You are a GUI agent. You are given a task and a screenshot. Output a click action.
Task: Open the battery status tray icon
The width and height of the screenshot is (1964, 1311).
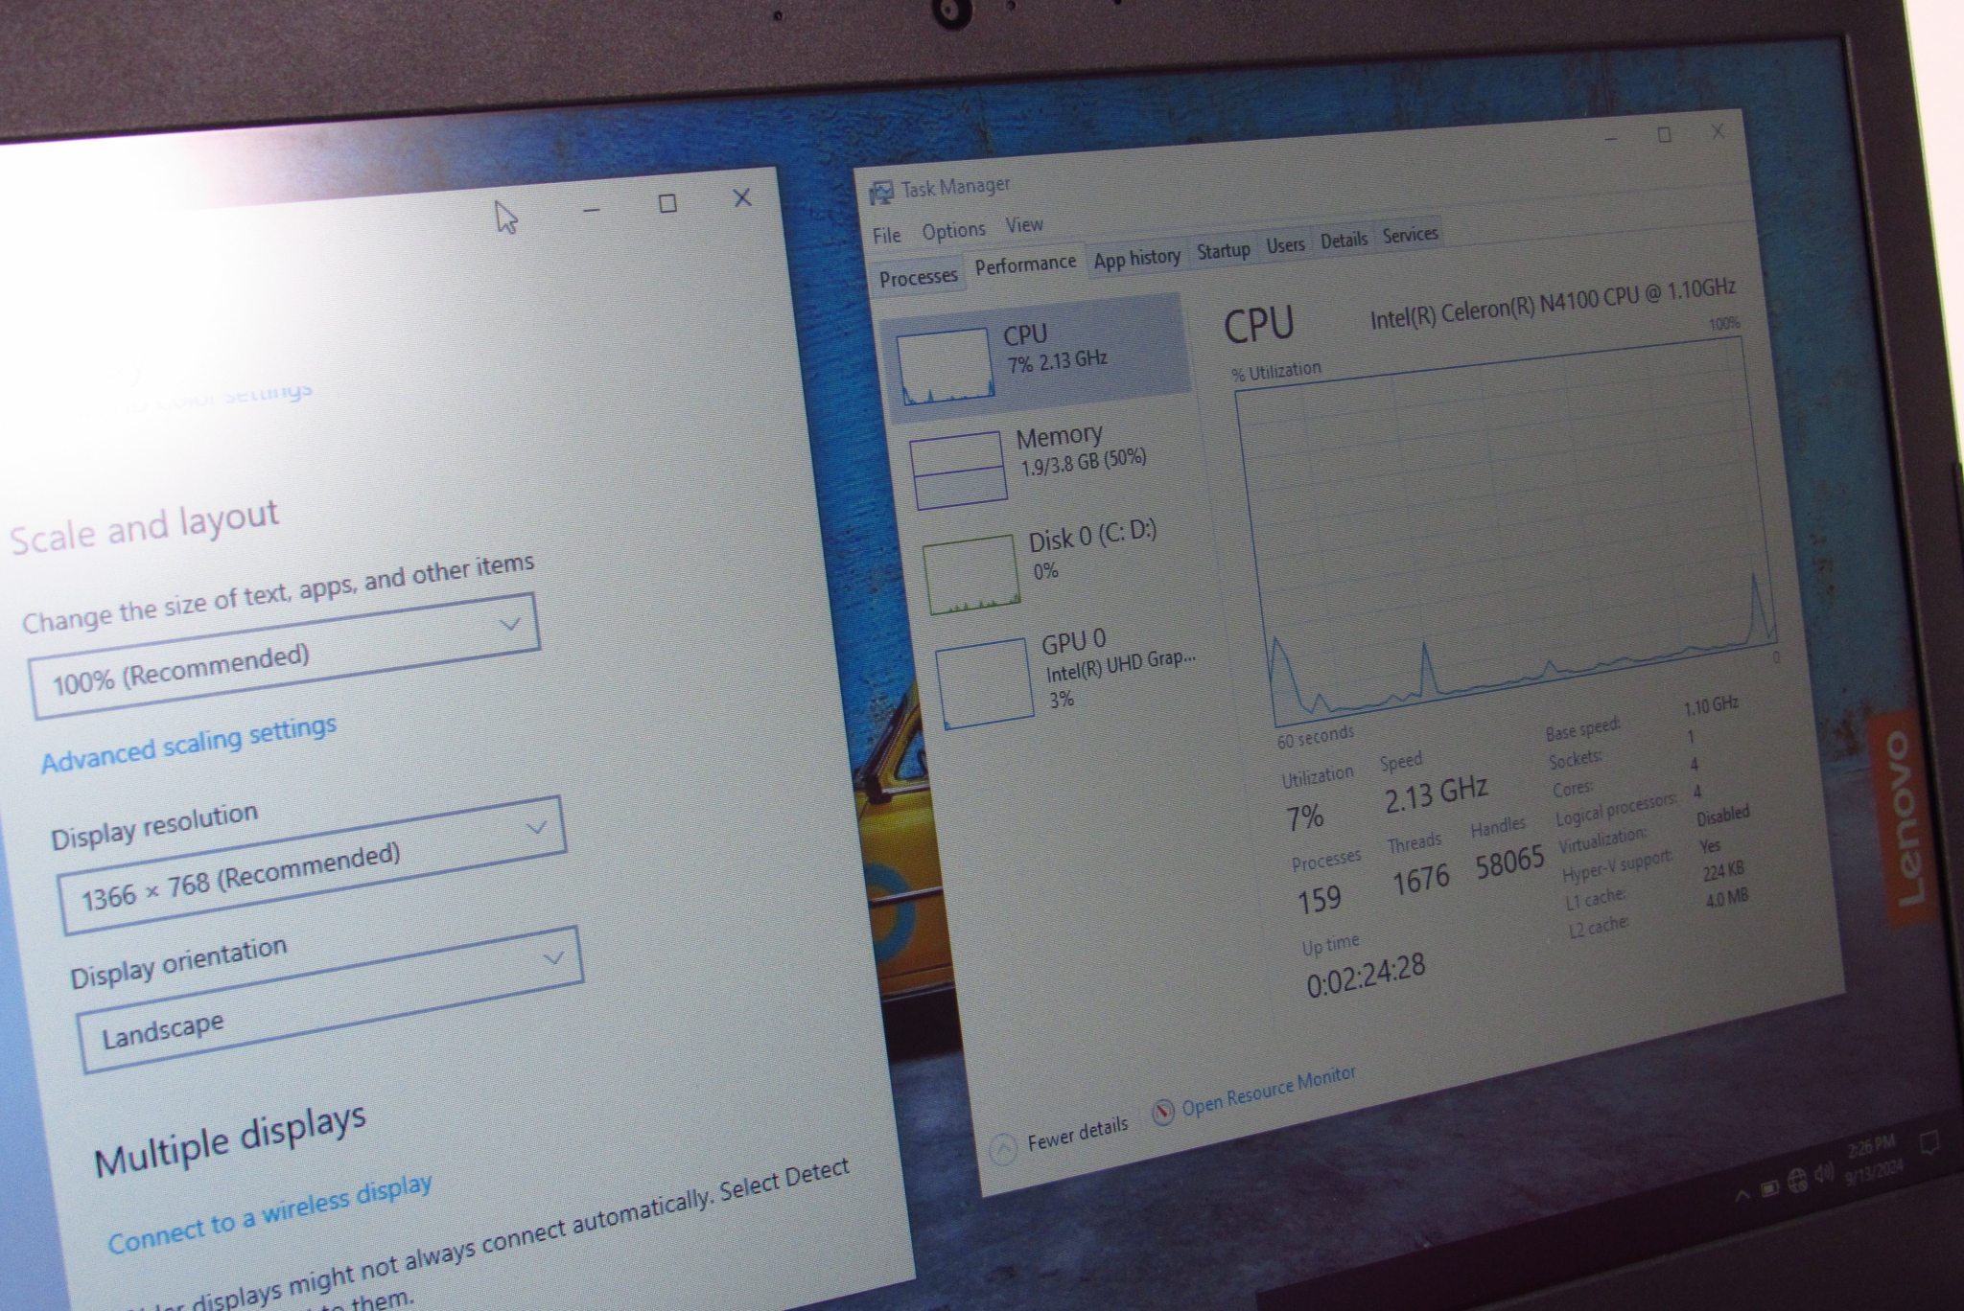click(x=1770, y=1188)
